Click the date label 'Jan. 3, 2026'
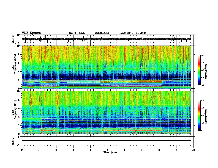The height and width of the screenshot is (168, 218). tap(77, 33)
